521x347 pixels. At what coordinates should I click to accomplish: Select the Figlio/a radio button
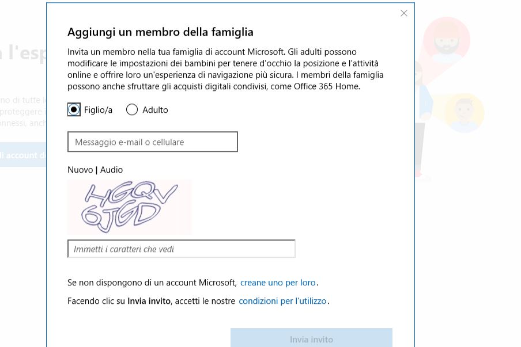point(74,110)
